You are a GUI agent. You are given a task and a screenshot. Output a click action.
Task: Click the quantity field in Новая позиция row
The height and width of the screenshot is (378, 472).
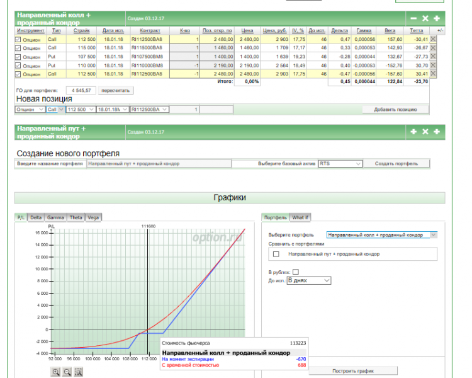coord(184,110)
